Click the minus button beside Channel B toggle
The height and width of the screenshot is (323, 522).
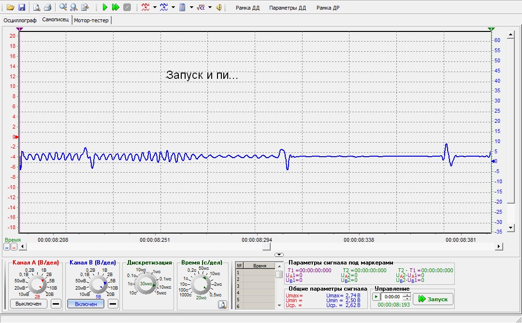pyautogui.click(x=113, y=304)
